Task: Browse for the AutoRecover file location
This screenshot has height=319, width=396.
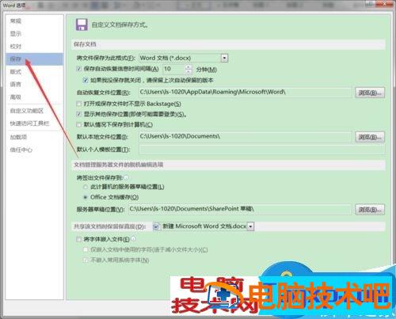Action: tap(370, 93)
